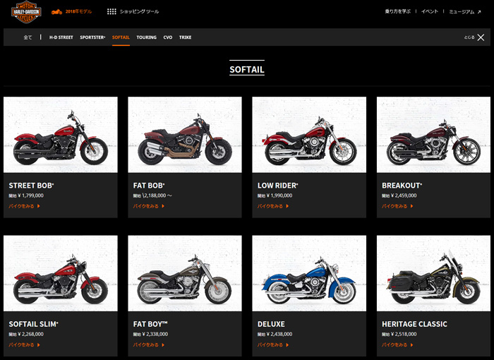Select the 全て tab
Screen dimensions: 494x360
pos(28,37)
